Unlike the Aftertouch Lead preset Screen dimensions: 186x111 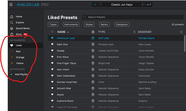pyautogui.click(x=52, y=38)
